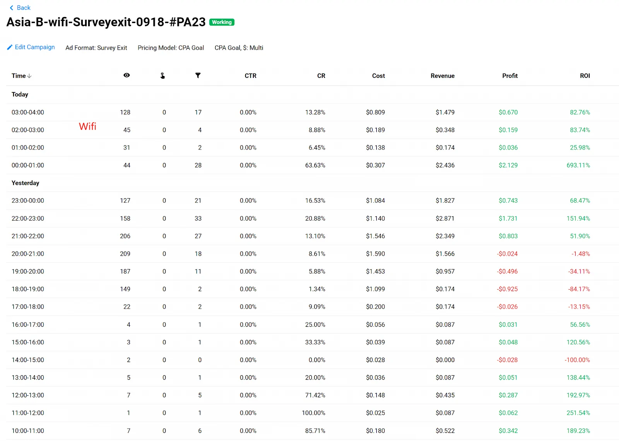Click the -100.00% ROI in 14:00-15:00 row

tap(577, 360)
